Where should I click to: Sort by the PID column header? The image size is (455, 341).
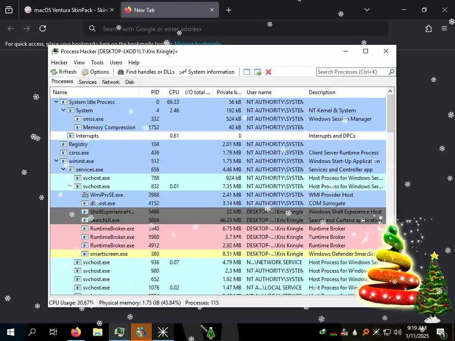pos(150,92)
